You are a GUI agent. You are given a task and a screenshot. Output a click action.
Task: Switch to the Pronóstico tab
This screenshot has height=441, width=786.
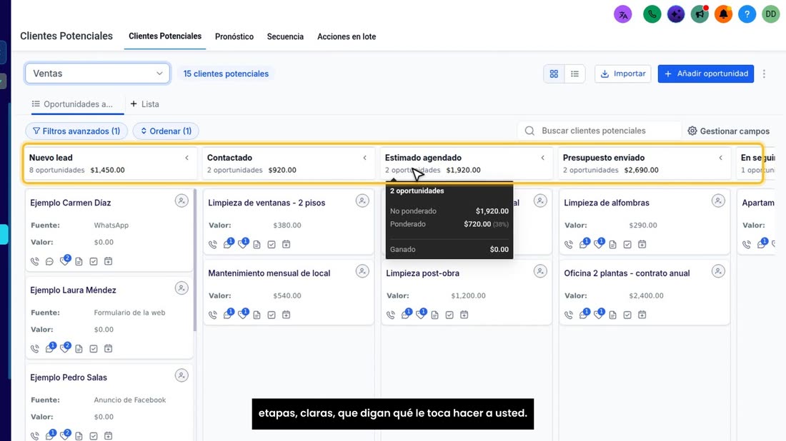tap(234, 36)
